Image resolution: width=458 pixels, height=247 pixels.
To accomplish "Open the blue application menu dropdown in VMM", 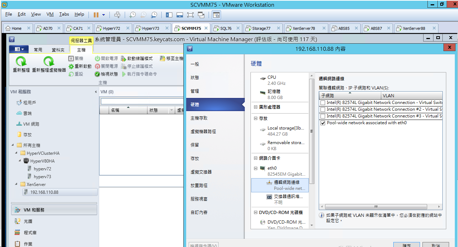I will pyautogui.click(x=19, y=50).
